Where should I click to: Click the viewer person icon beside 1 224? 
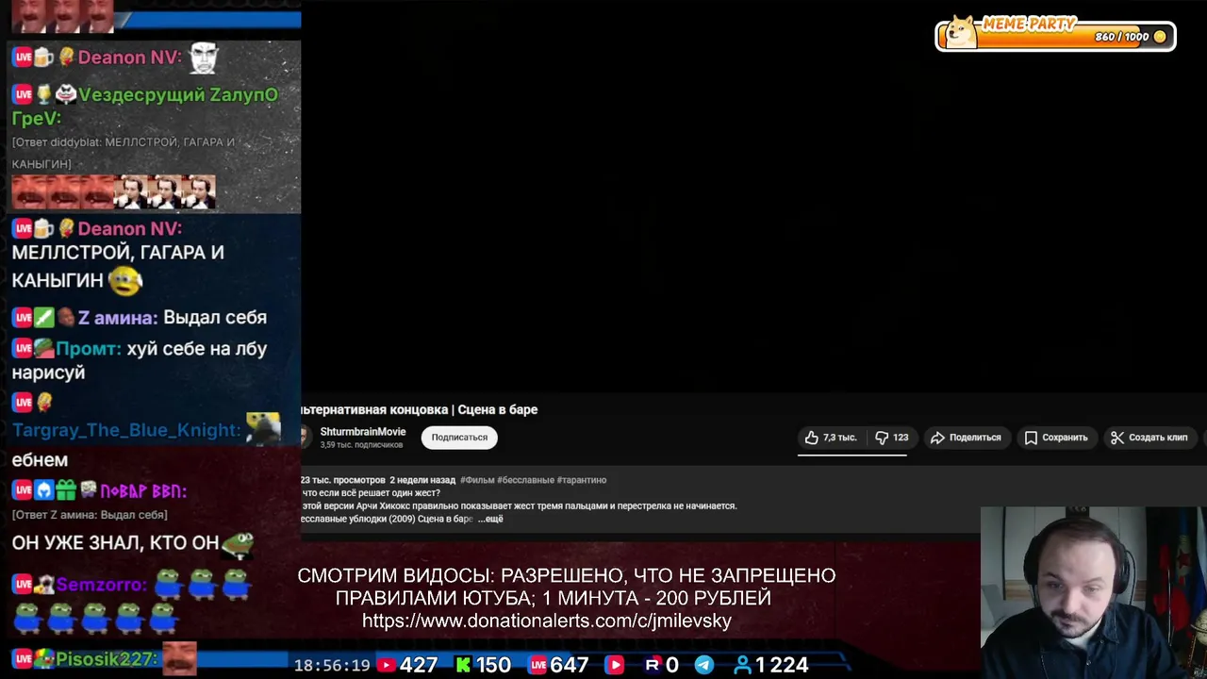(x=743, y=666)
